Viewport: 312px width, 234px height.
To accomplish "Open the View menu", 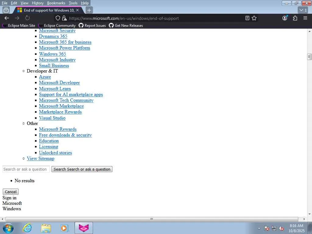I will 24,3.
